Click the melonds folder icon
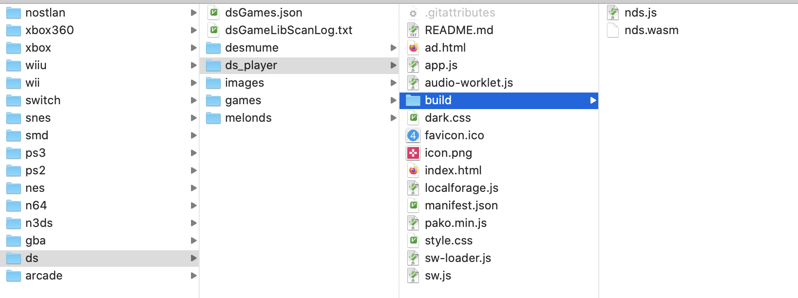Screen dimensions: 798x298 coord(213,118)
